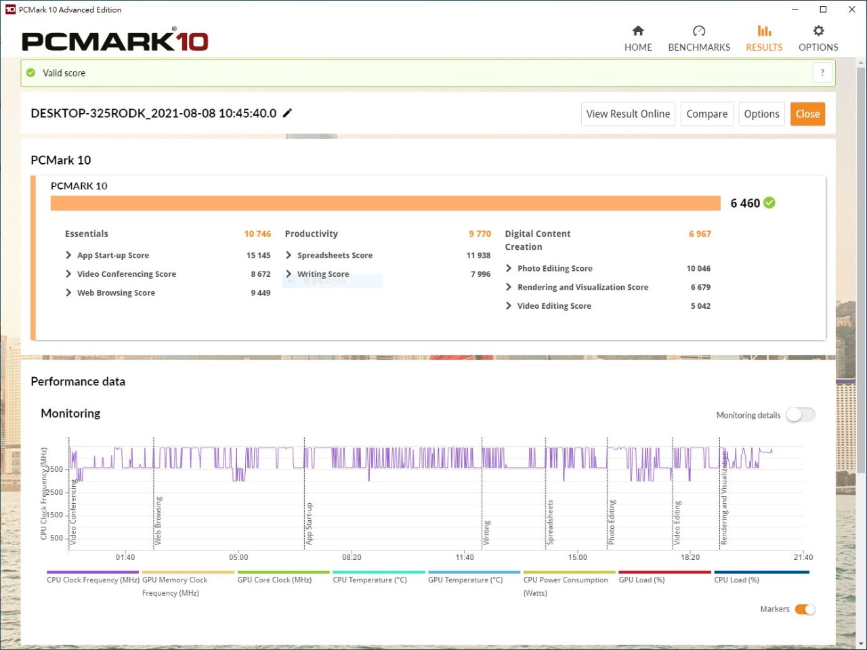The image size is (867, 650).
Task: Click the Video Editing marker on chart
Action: [677, 523]
